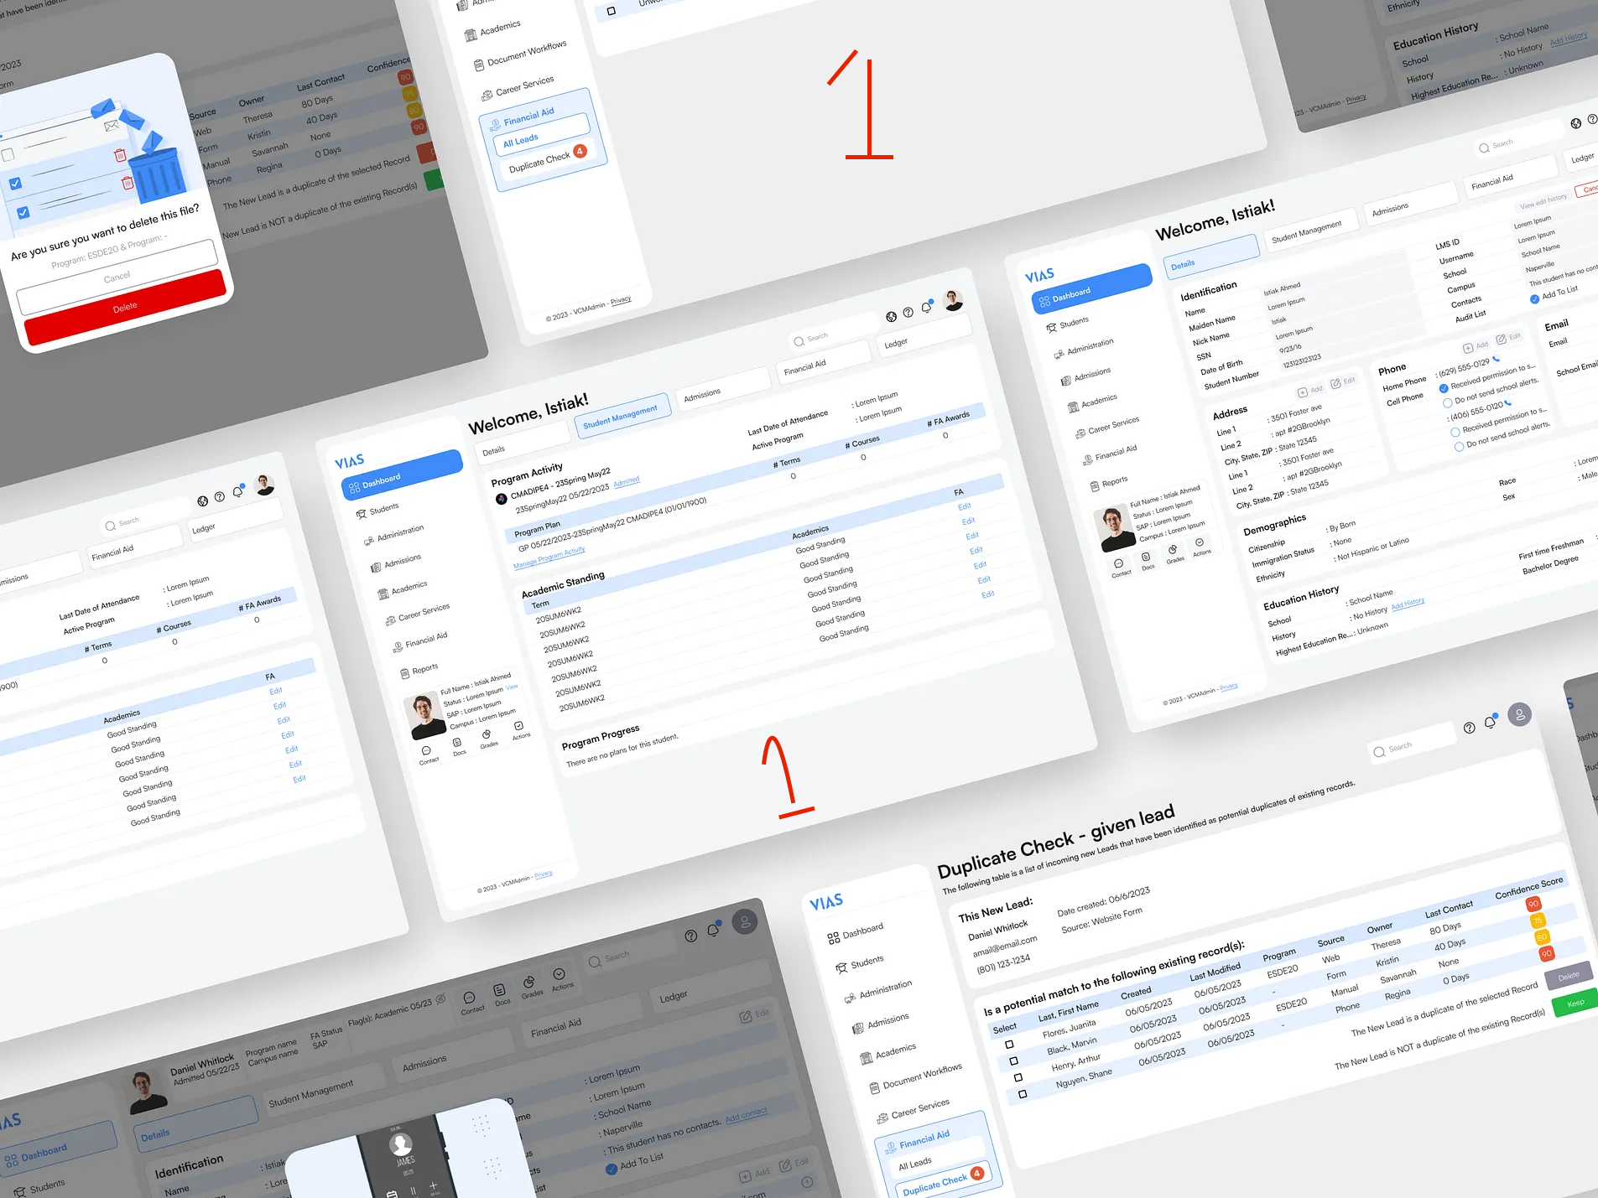Open the Manage Program Activity link
Viewport: 1598px width, 1198px height.
549,558
